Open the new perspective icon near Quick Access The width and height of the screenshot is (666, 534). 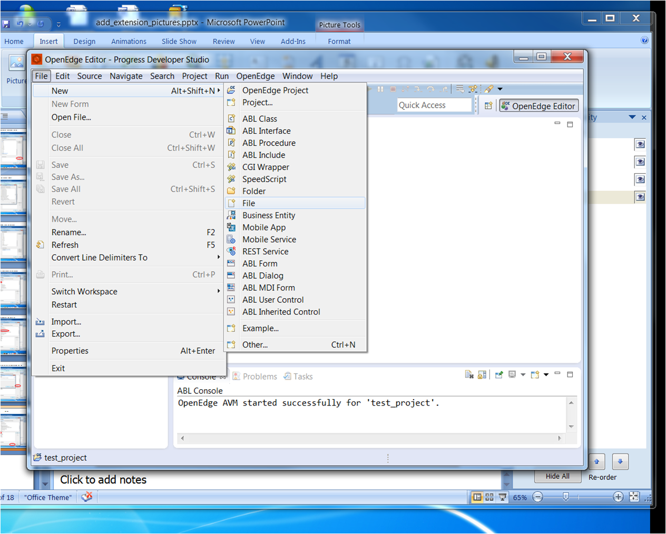click(487, 105)
